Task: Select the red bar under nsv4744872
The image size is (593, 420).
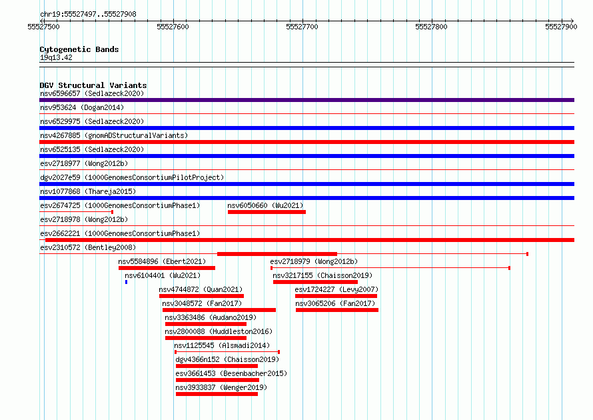Action: [x=202, y=296]
